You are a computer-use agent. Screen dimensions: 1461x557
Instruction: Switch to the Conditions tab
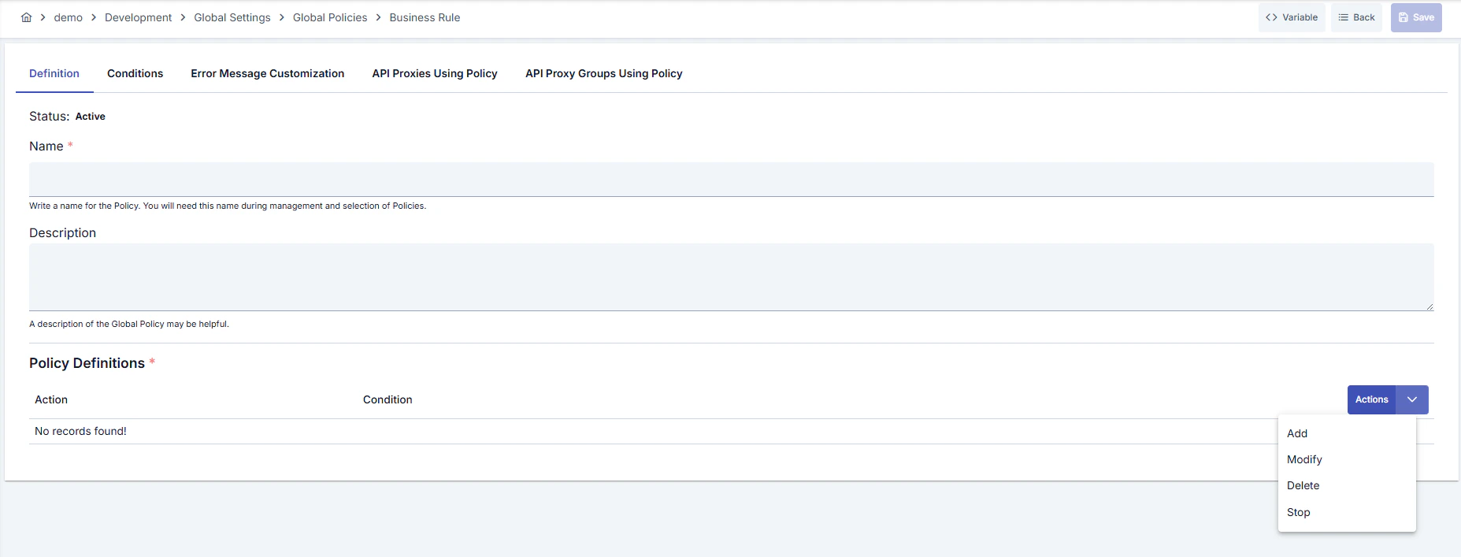coord(135,73)
